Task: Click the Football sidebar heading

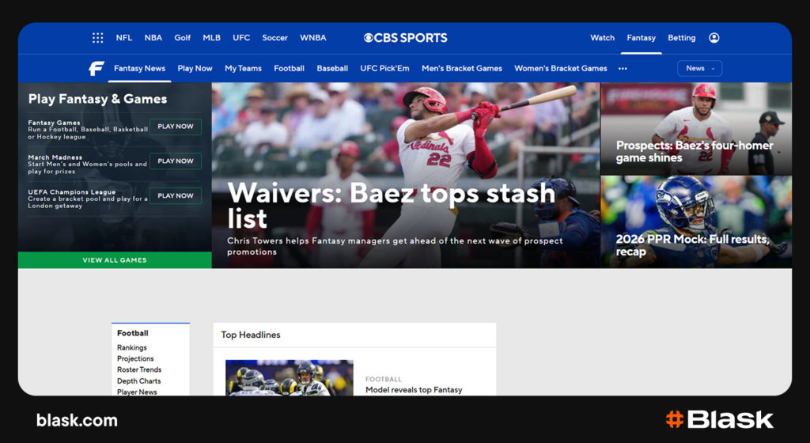Action: coord(133,333)
